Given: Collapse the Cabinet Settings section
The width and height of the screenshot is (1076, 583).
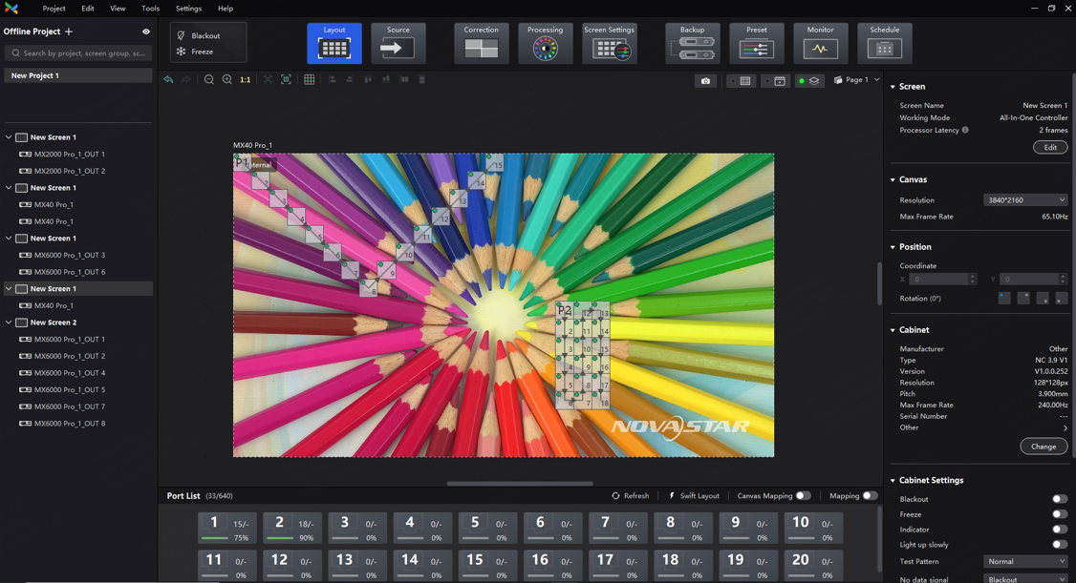Looking at the screenshot, I should [x=893, y=480].
